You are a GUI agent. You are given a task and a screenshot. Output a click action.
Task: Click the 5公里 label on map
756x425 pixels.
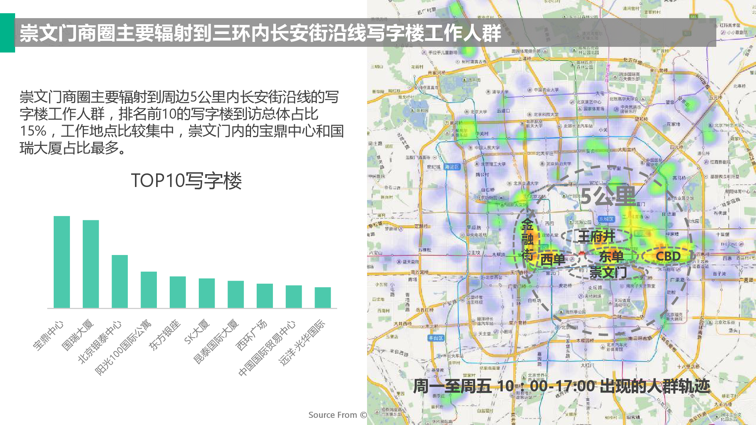pyautogui.click(x=608, y=196)
